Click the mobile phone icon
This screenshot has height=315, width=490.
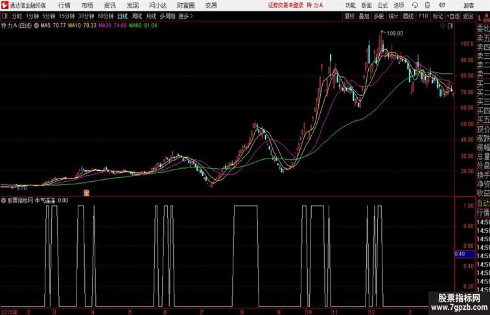(x=427, y=5)
